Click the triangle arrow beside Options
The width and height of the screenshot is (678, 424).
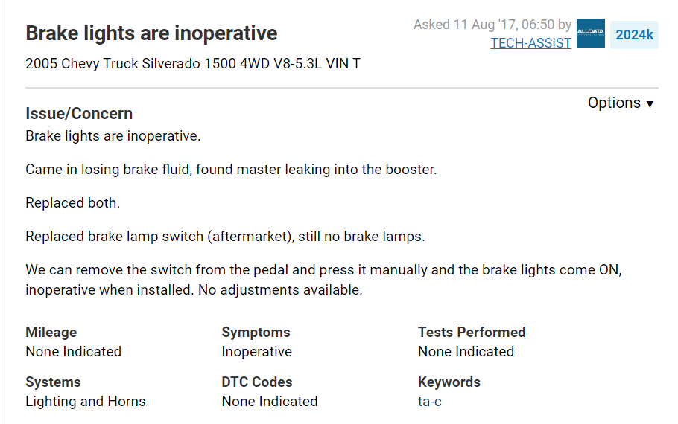650,105
